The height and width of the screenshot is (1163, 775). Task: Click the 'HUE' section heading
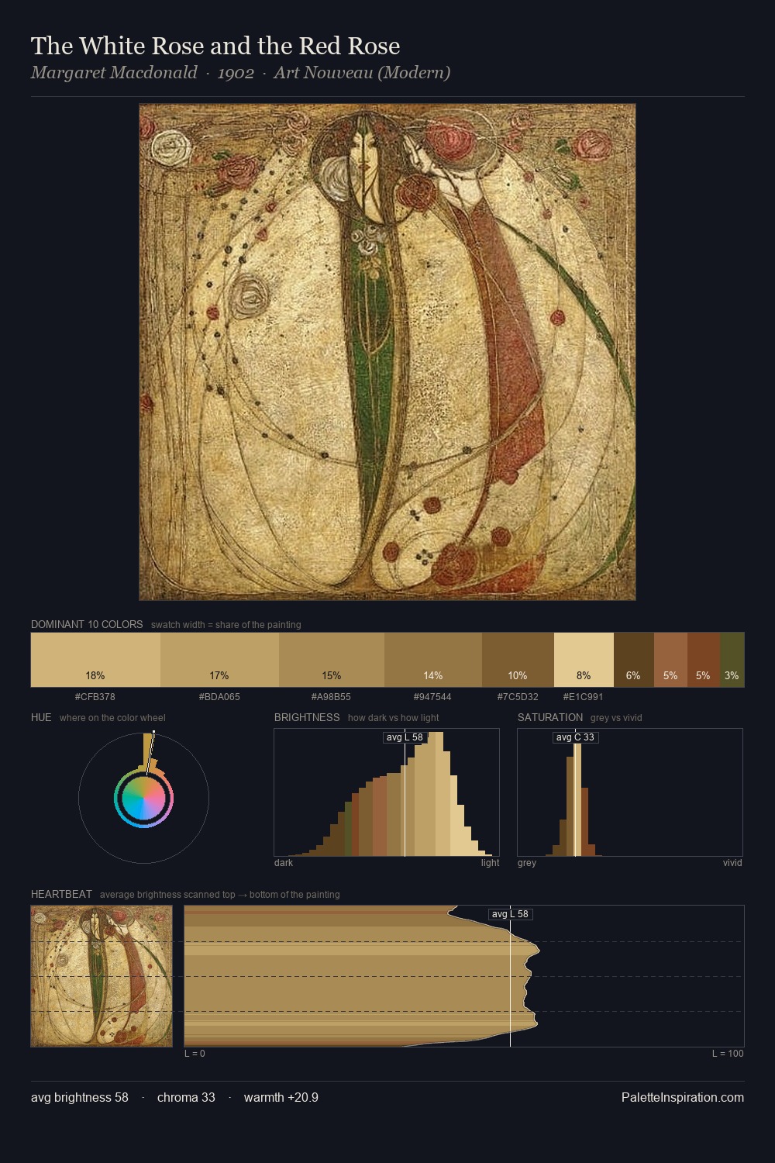[x=41, y=717]
